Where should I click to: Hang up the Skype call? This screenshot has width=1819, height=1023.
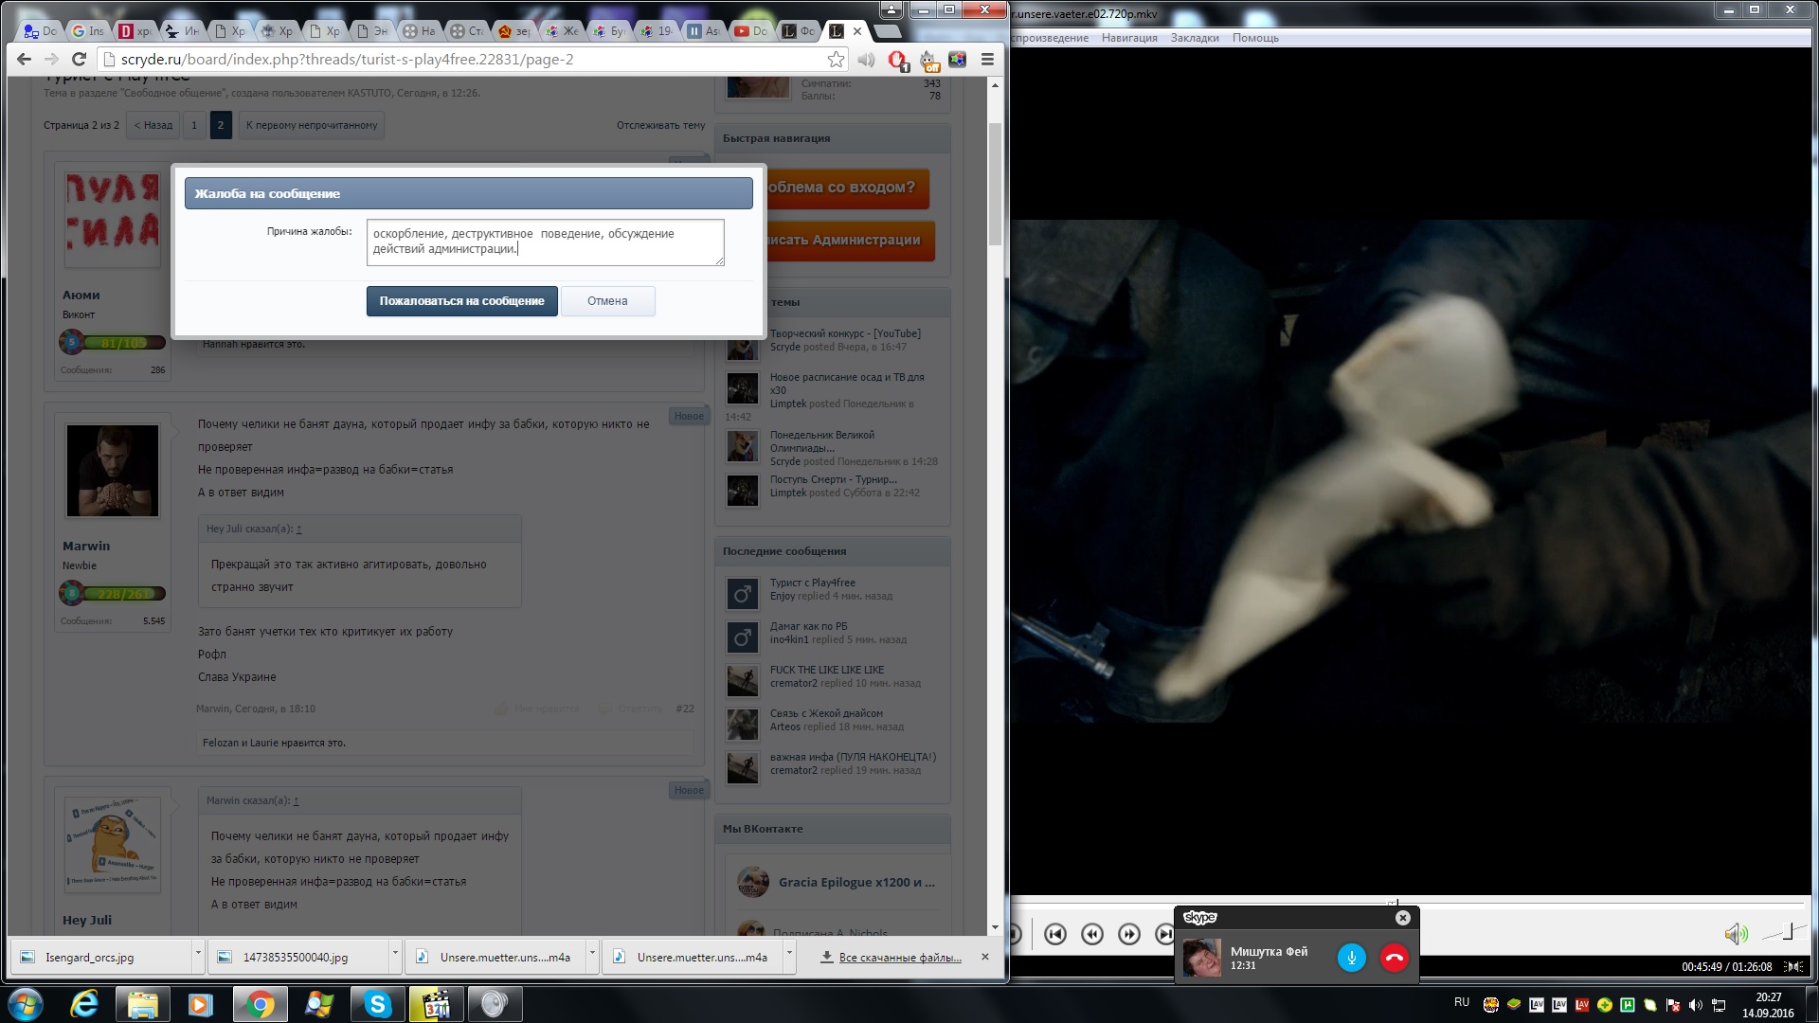(x=1394, y=958)
